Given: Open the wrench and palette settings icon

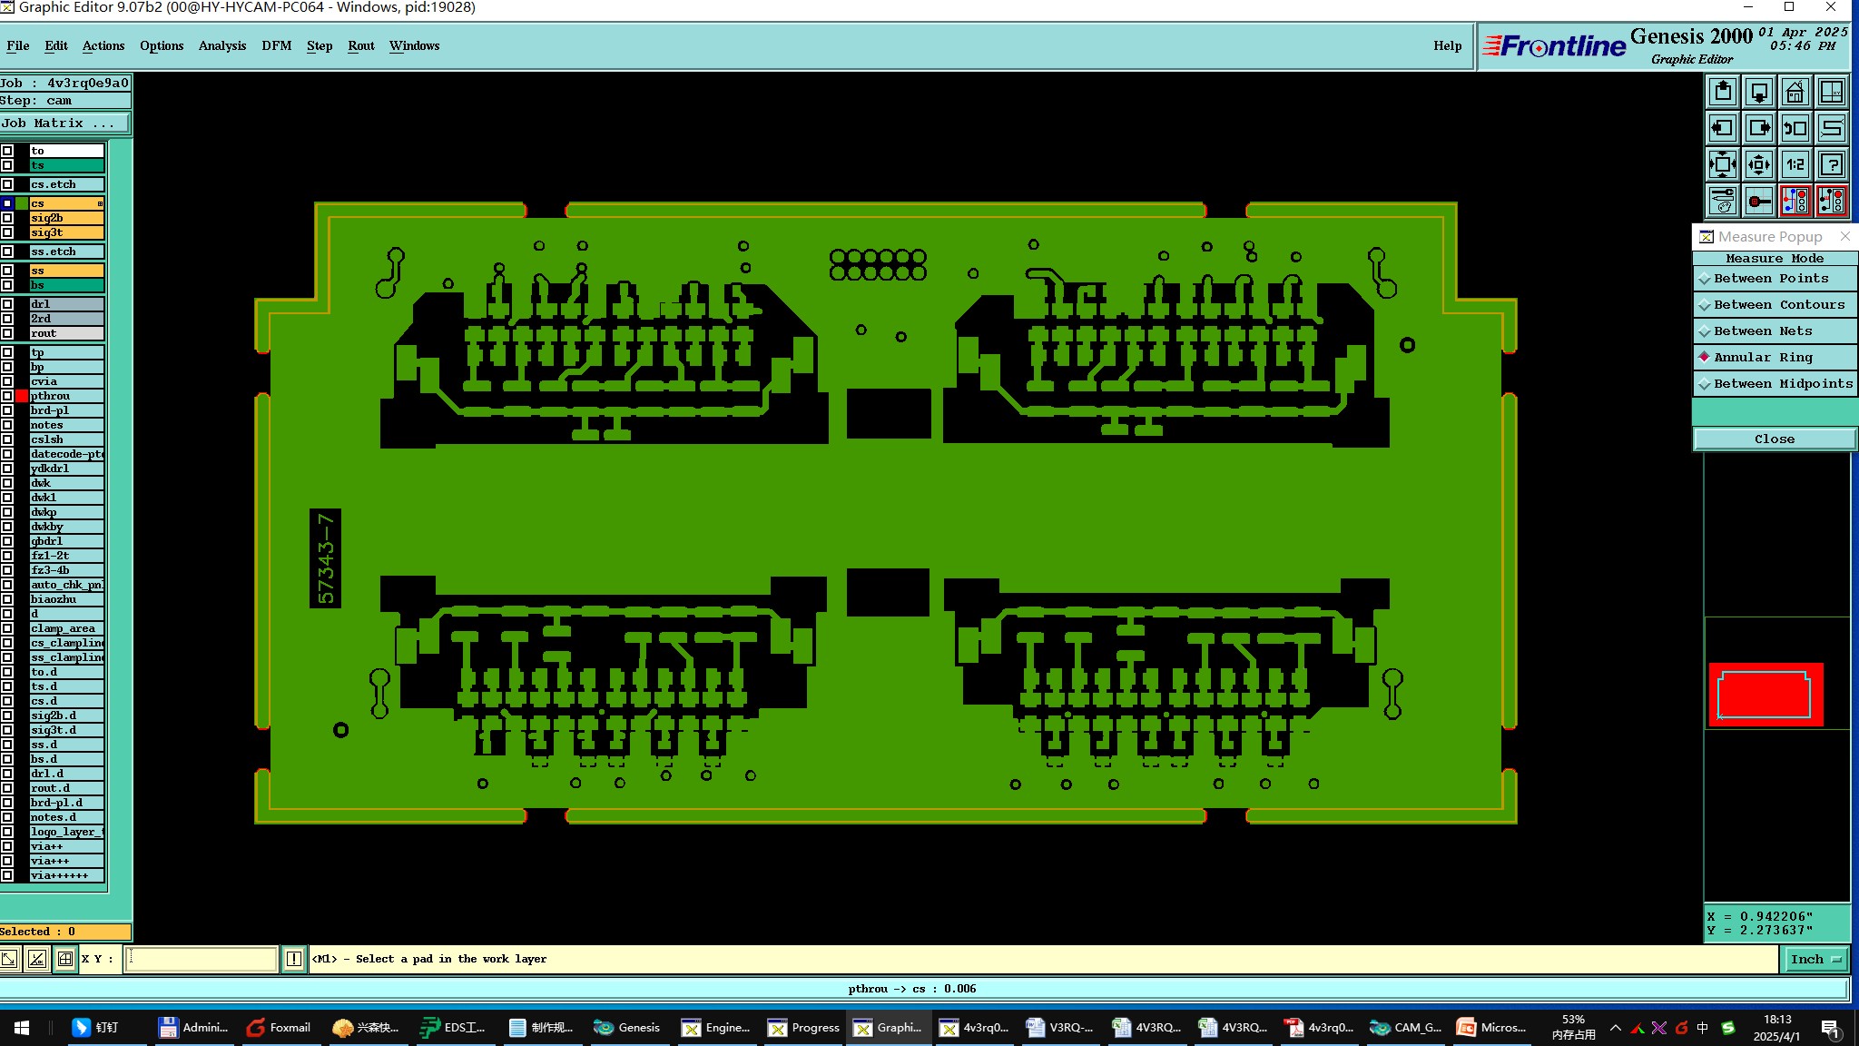Looking at the screenshot, I should (1722, 201).
